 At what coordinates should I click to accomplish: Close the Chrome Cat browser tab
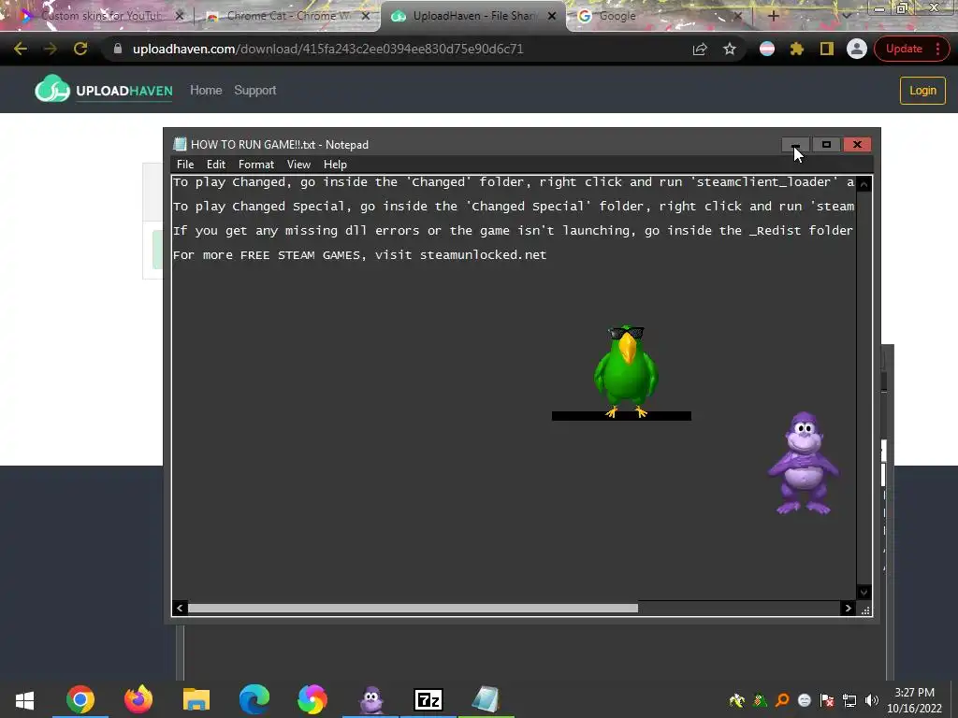[366, 17]
